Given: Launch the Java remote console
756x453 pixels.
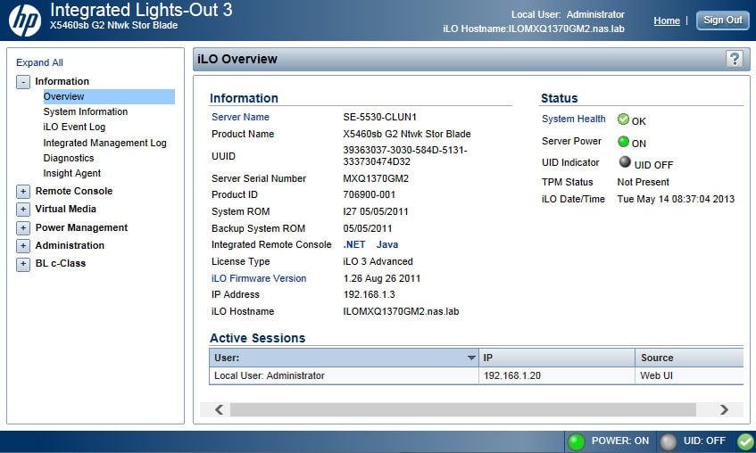Looking at the screenshot, I should pos(387,245).
